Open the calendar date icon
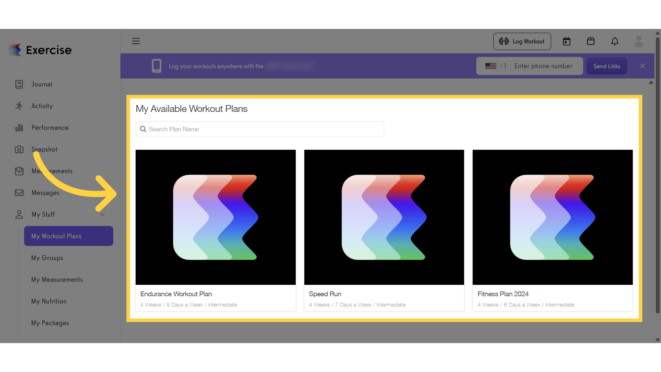Screen dimensions: 661x372 tap(567, 41)
